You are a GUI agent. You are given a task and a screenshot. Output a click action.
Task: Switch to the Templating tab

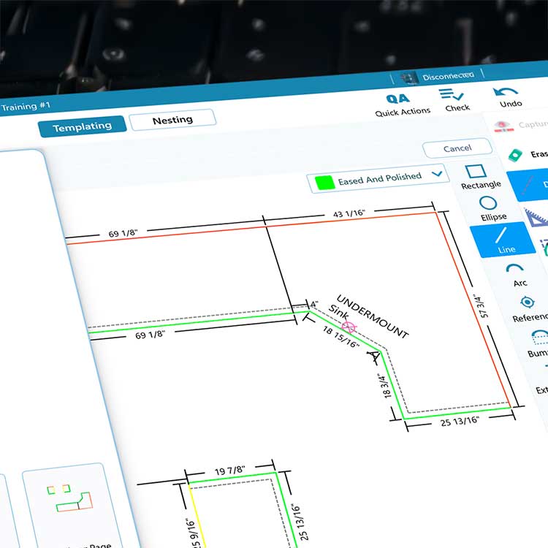coord(82,126)
